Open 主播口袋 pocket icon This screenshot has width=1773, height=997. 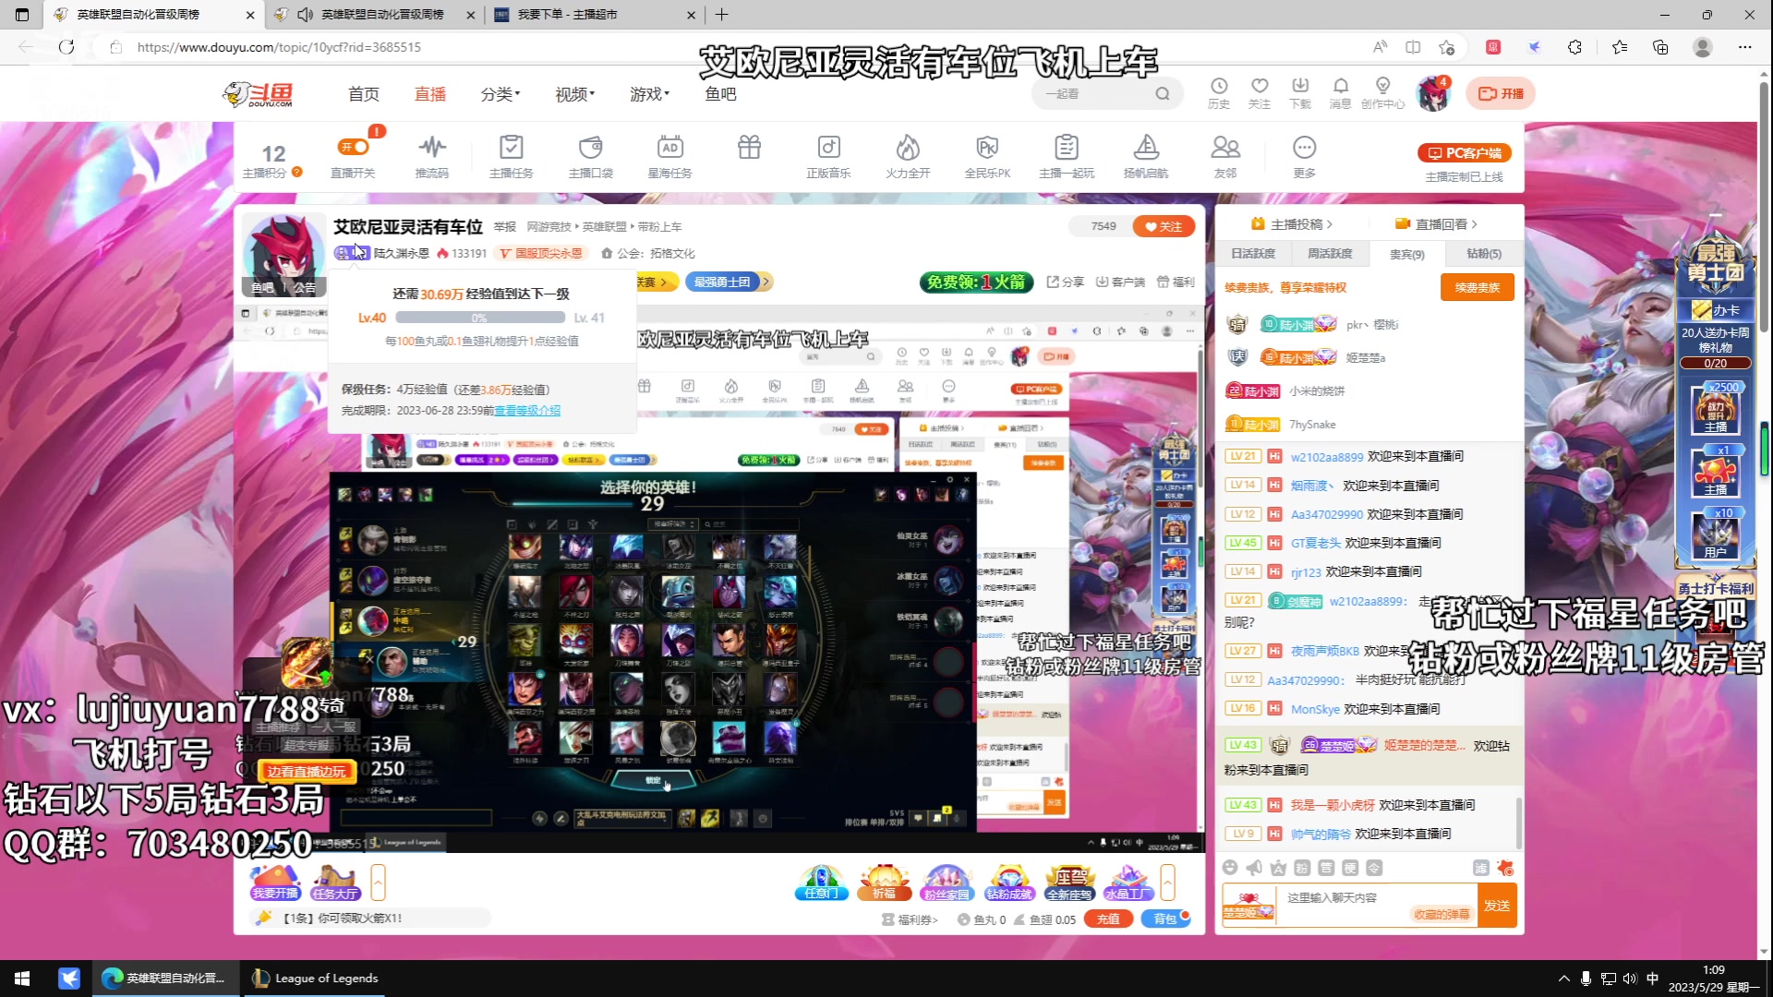pyautogui.click(x=590, y=155)
